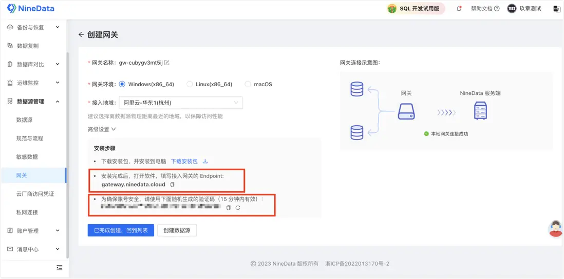Refresh the verification code
This screenshot has width=564, height=279.
click(x=237, y=208)
